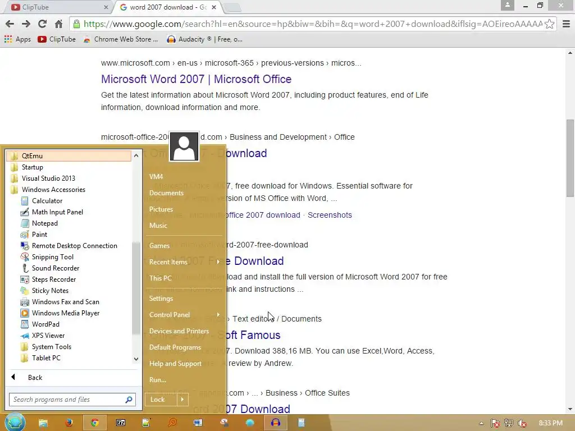The image size is (575, 431).
Task: Launch Steps Recorder
Action: tap(53, 279)
